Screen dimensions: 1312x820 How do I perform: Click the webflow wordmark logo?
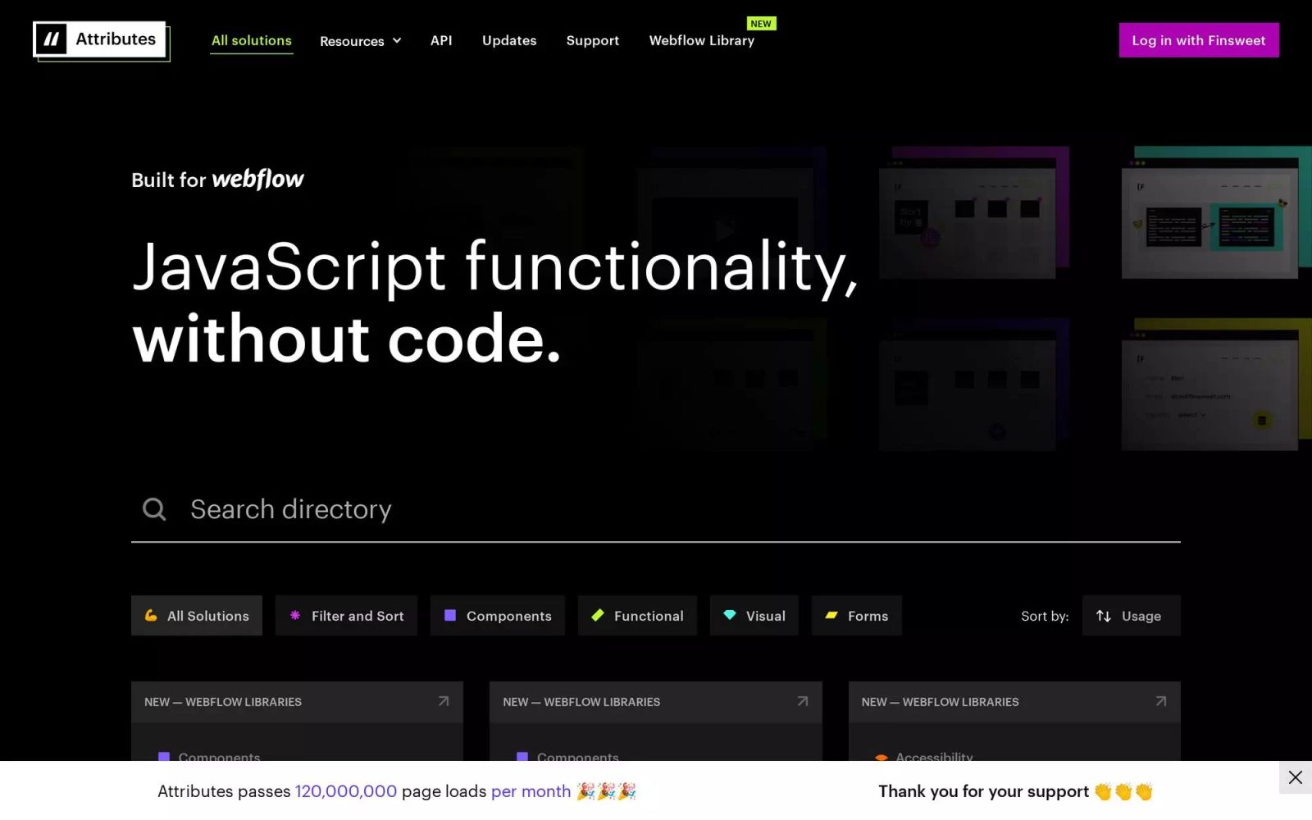click(258, 179)
